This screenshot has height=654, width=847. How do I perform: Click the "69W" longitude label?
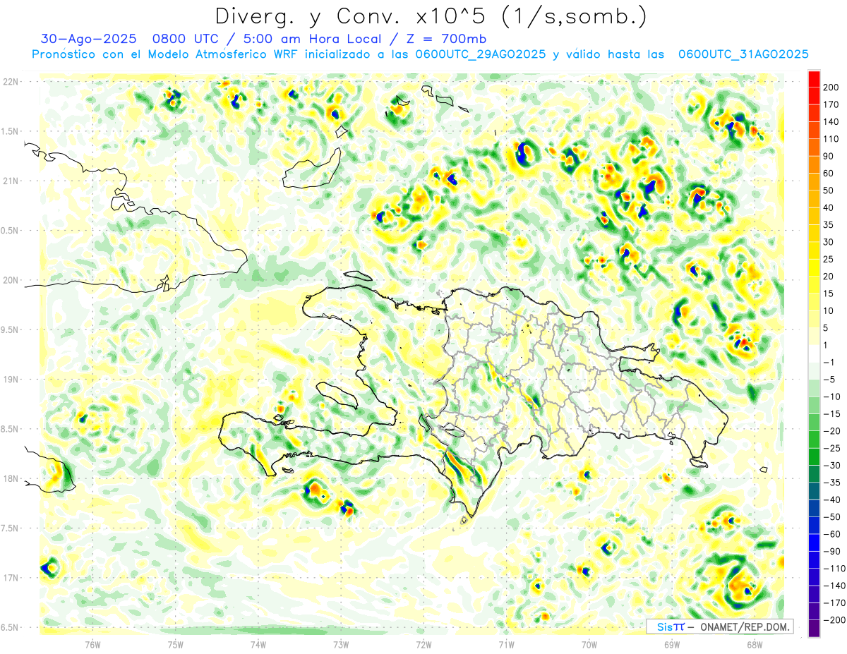[672, 644]
